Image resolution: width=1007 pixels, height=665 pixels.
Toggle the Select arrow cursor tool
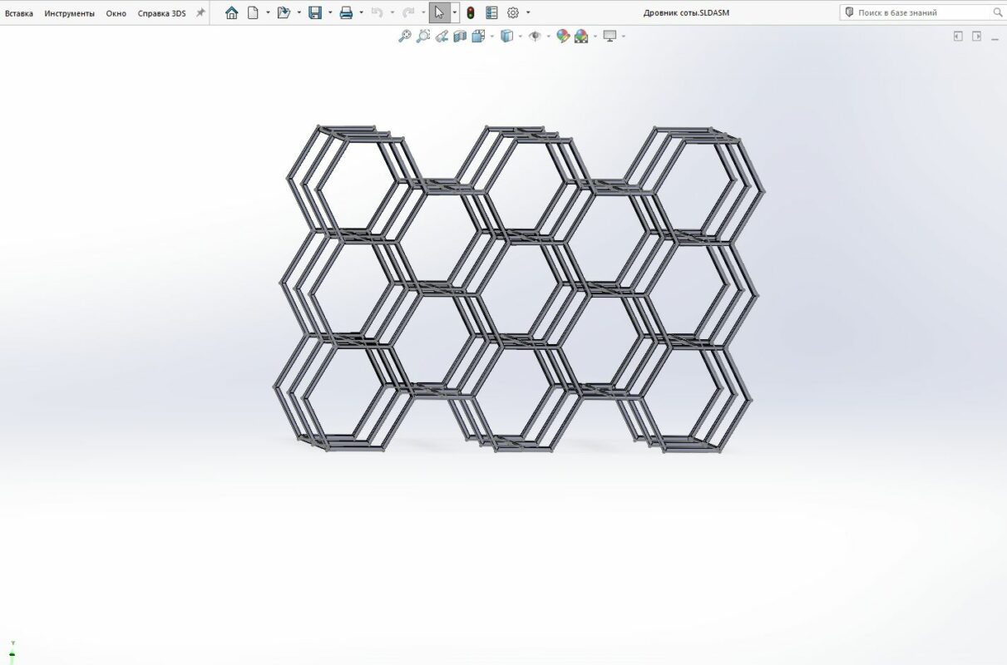(x=439, y=12)
